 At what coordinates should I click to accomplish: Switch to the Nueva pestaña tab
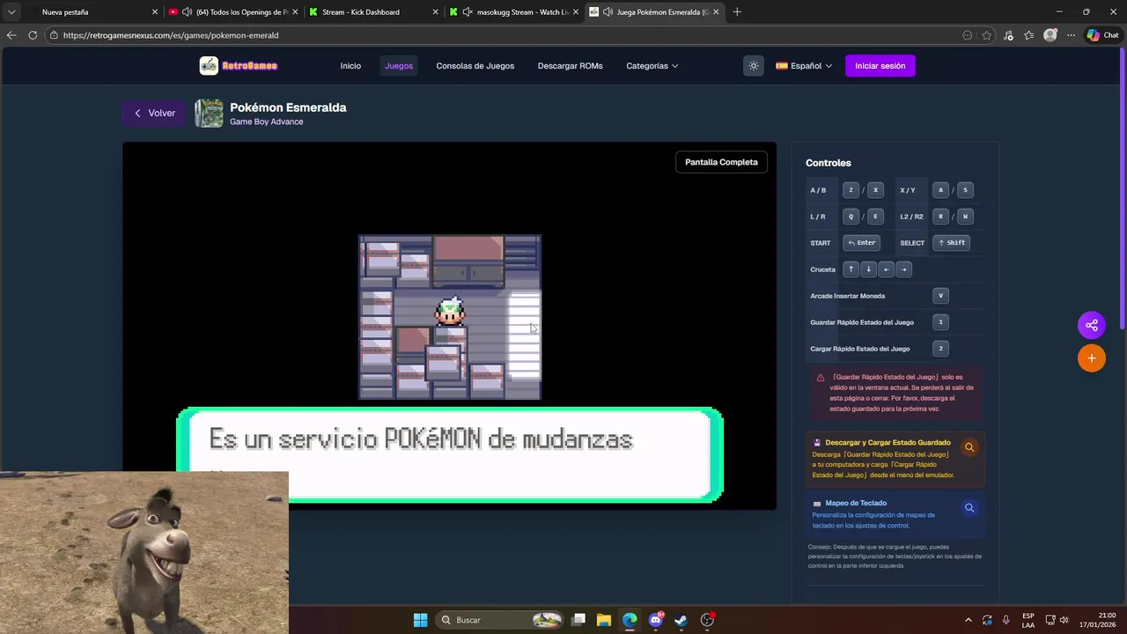click(92, 12)
